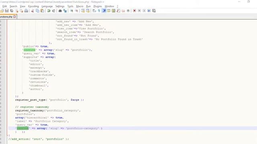Toggle synchronized vertical scrolling

(x=83, y=11)
